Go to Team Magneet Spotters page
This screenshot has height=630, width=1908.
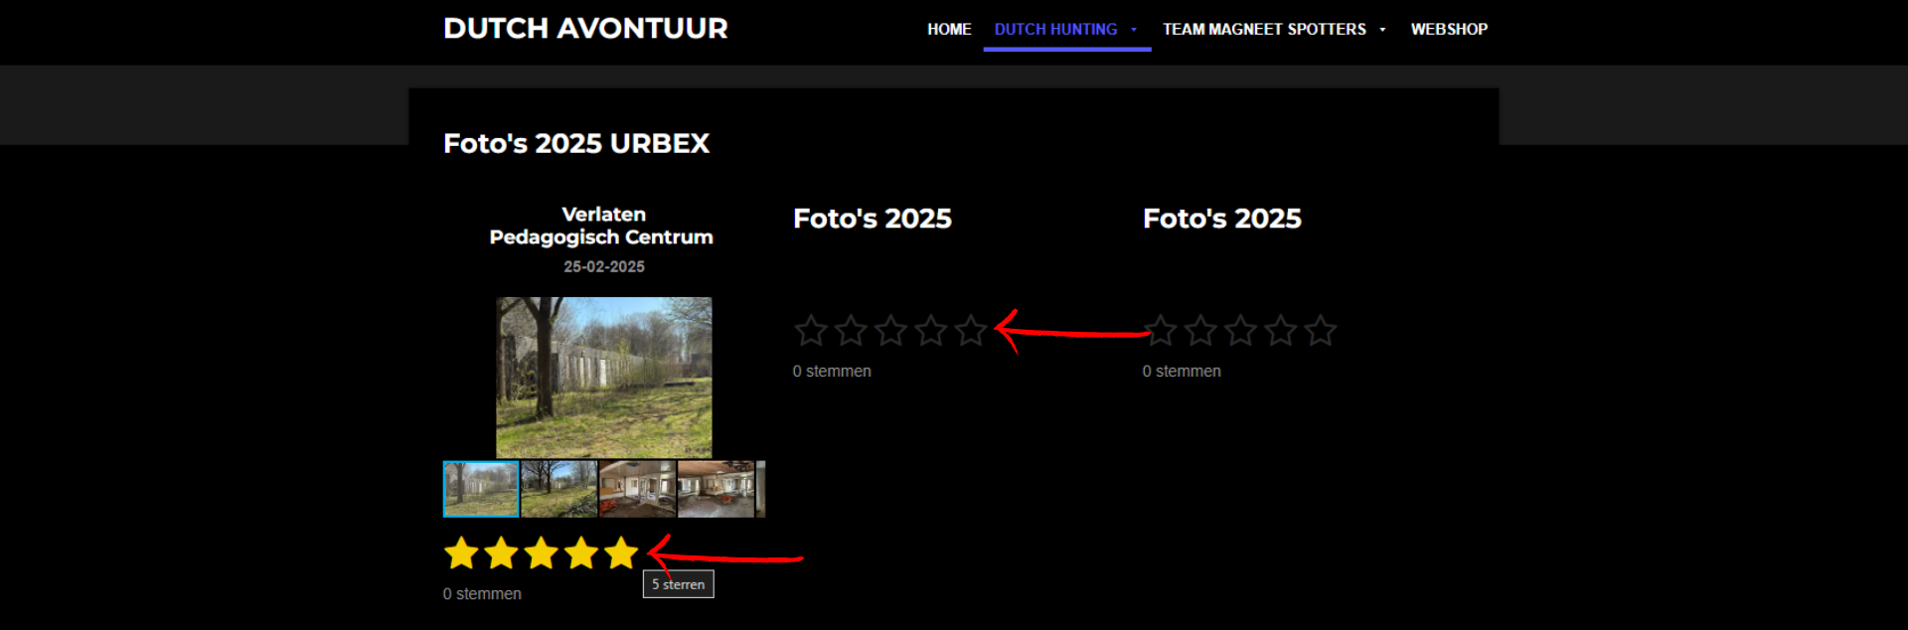[1264, 30]
